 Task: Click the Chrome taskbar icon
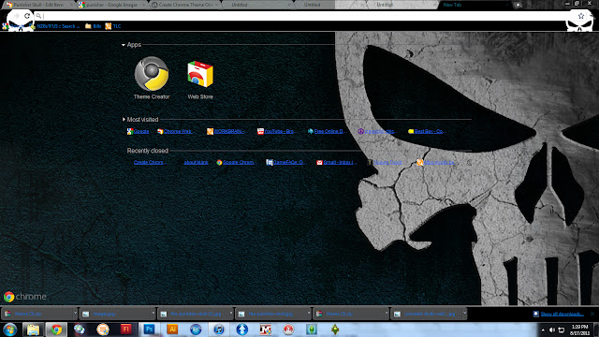pyautogui.click(x=56, y=330)
